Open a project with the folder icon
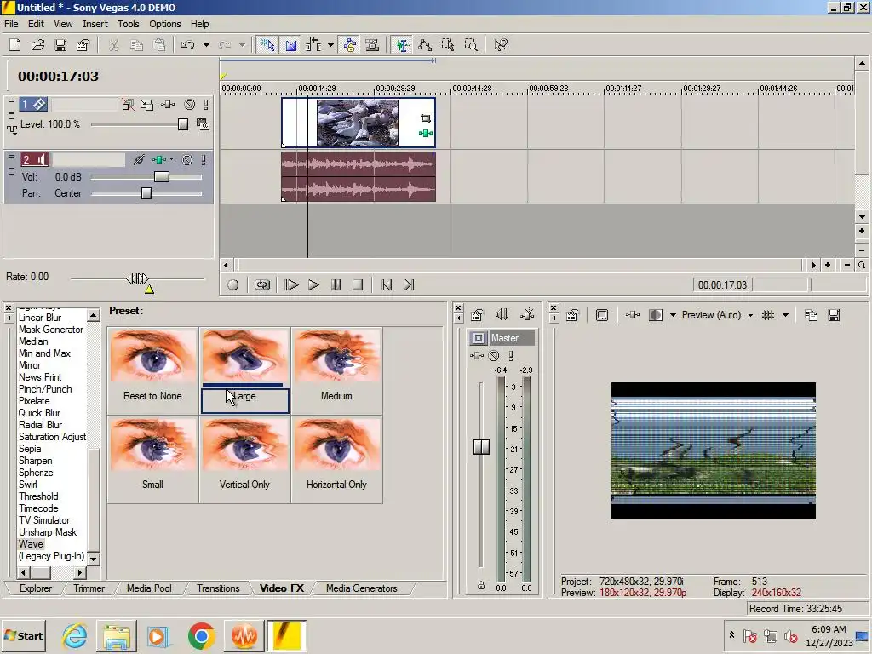The image size is (872, 654). [37, 45]
